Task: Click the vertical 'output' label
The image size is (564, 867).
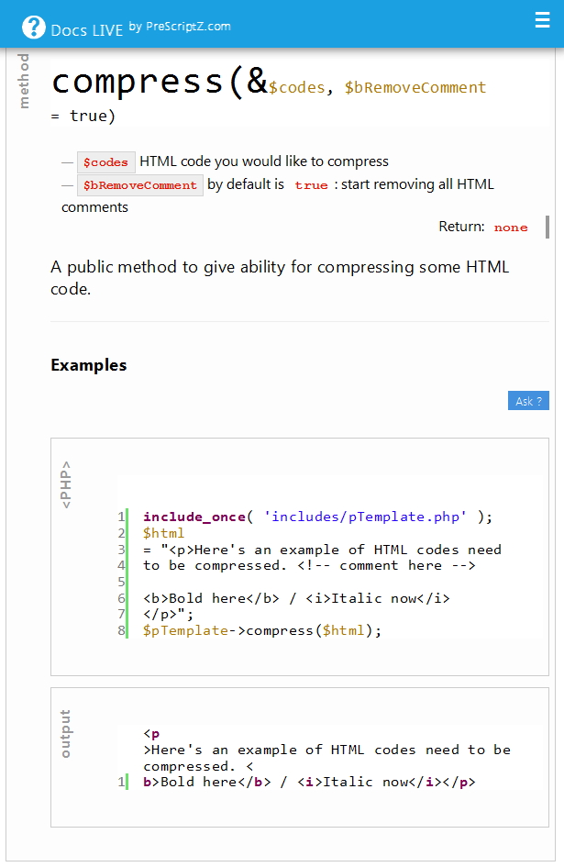Action: click(65, 733)
